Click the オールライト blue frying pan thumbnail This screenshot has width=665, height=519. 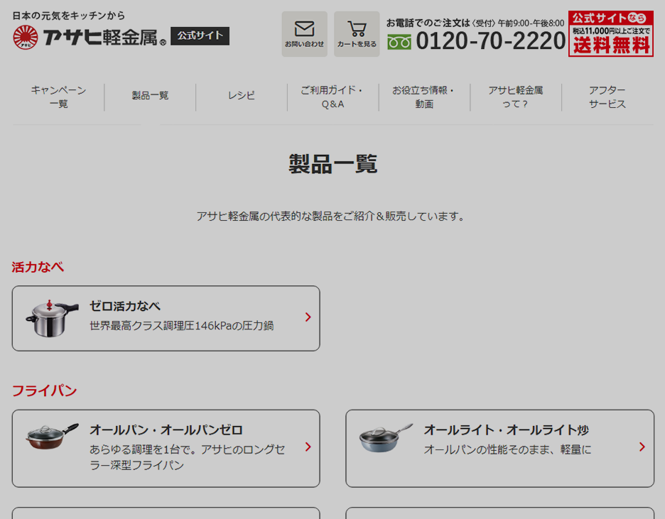pyautogui.click(x=386, y=438)
